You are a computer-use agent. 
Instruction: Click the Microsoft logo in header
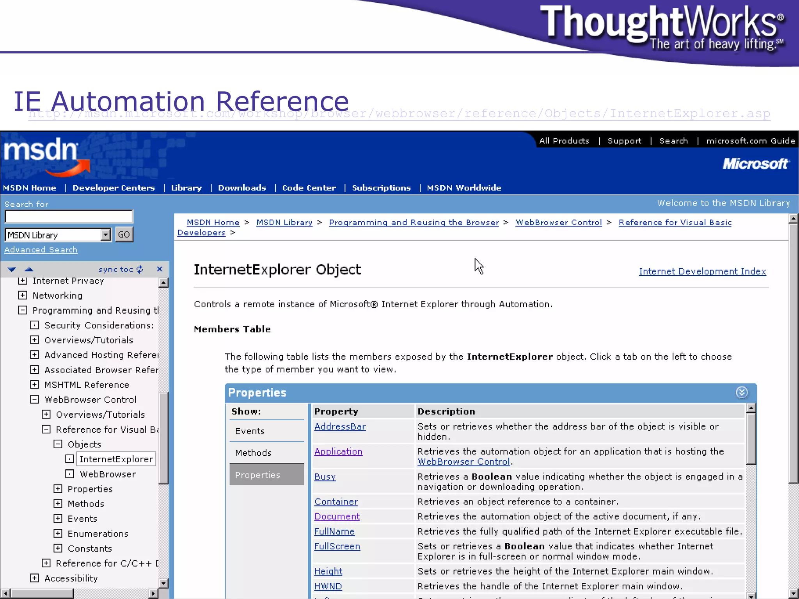[756, 164]
